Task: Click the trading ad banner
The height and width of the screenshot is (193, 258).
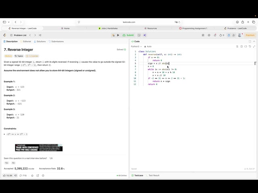Action: 39,148
